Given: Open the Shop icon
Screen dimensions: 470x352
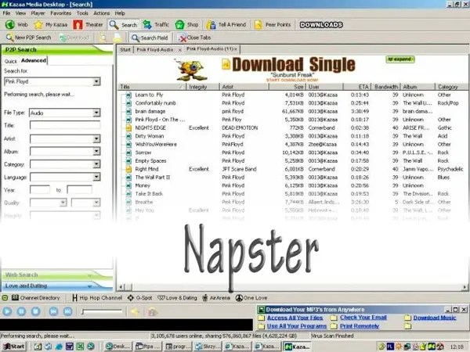Looking at the screenshot, I should click(x=179, y=24).
